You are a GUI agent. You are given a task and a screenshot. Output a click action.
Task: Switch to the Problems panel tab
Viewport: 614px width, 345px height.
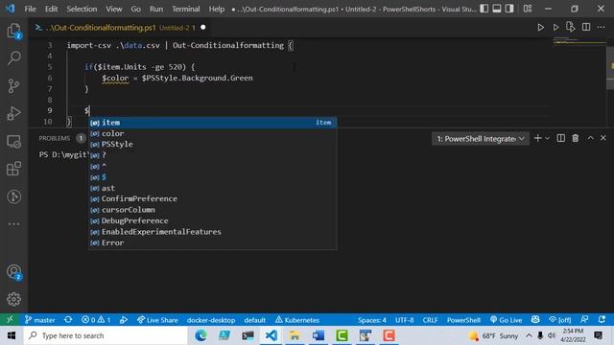[54, 138]
